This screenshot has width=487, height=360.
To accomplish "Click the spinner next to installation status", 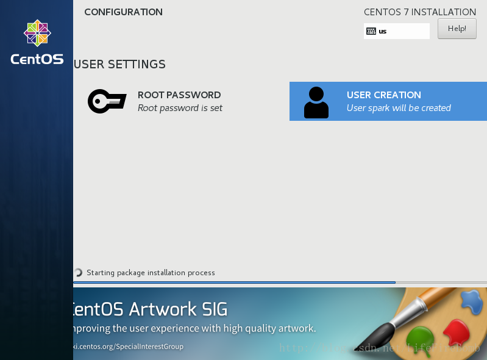I will click(78, 273).
